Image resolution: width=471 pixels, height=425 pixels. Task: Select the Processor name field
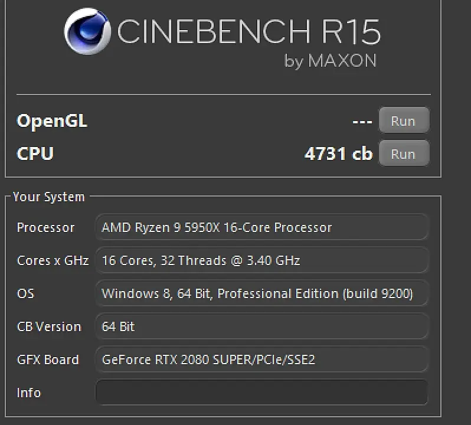261,228
